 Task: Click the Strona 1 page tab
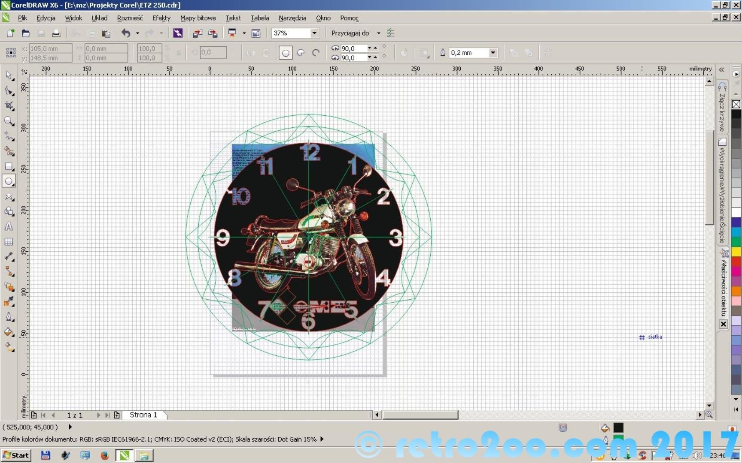click(143, 415)
